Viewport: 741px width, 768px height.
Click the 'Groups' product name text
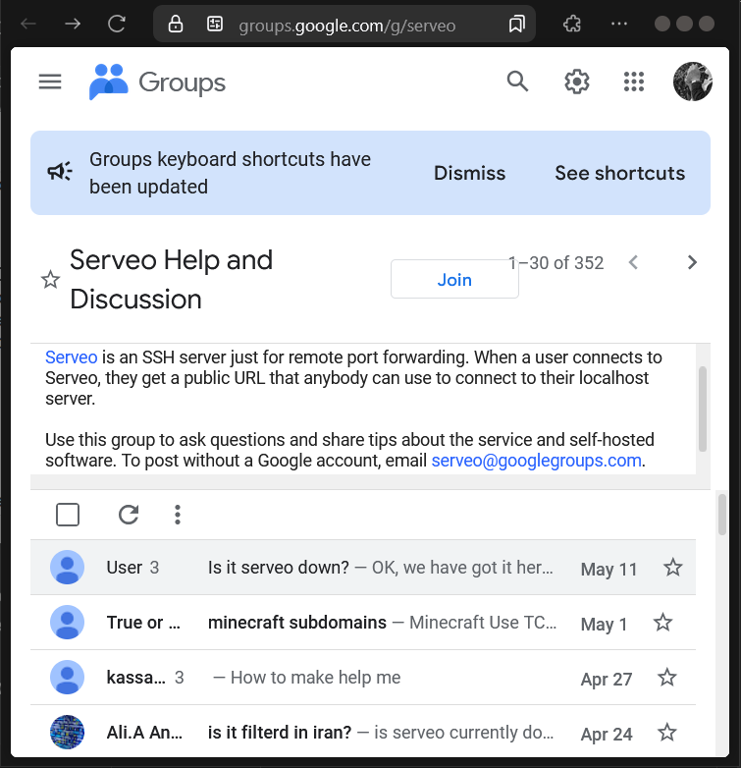click(183, 82)
